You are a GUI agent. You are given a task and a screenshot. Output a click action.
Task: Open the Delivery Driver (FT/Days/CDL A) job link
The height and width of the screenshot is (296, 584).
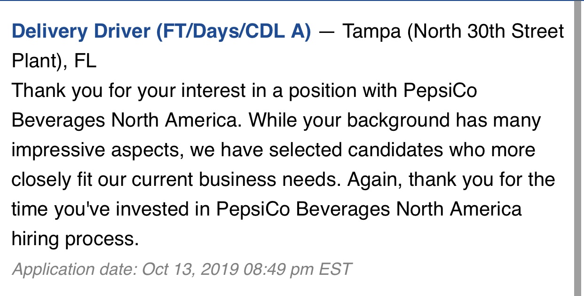coord(161,32)
